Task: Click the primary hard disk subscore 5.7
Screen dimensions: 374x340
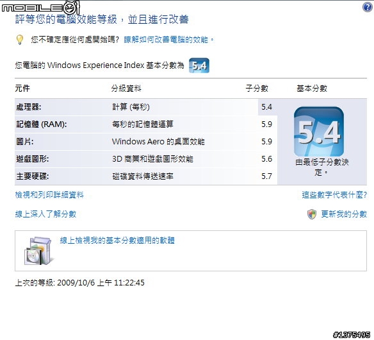Action: 266,176
